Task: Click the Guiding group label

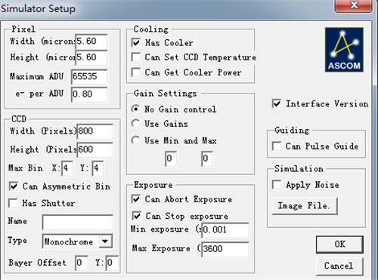Action: (292, 131)
